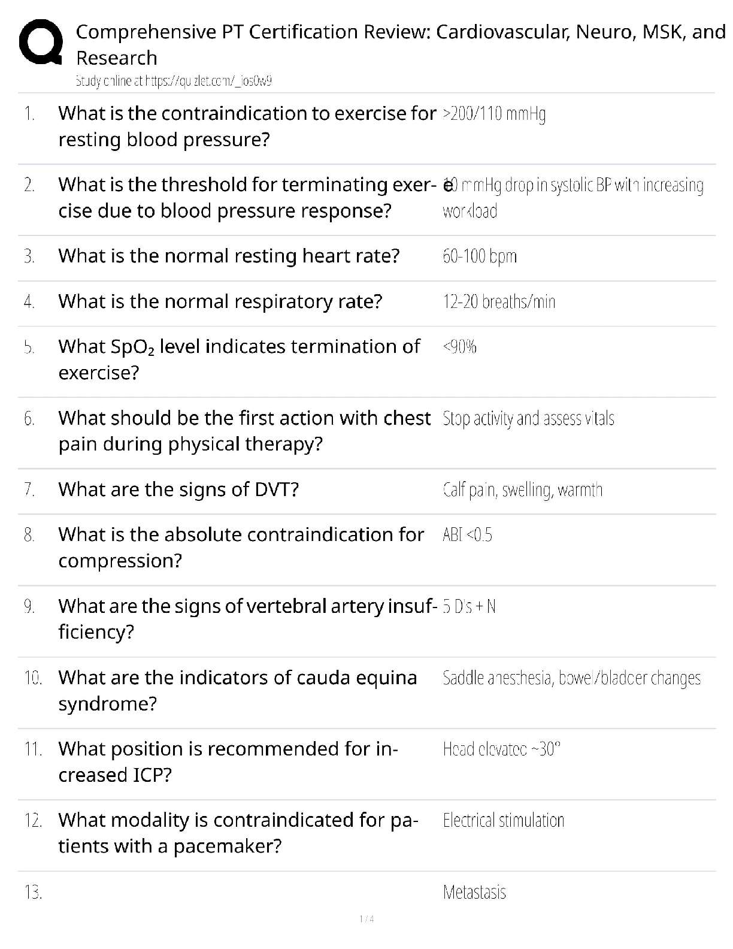Click the signs of DVT question
The height and width of the screenshot is (949, 733).
point(178,489)
